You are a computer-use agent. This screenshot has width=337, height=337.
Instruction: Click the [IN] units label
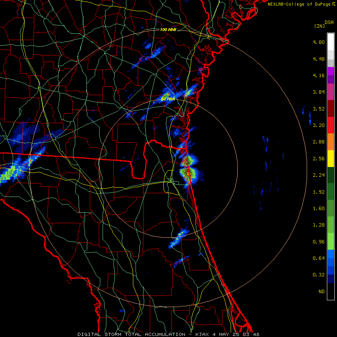coord(320,26)
